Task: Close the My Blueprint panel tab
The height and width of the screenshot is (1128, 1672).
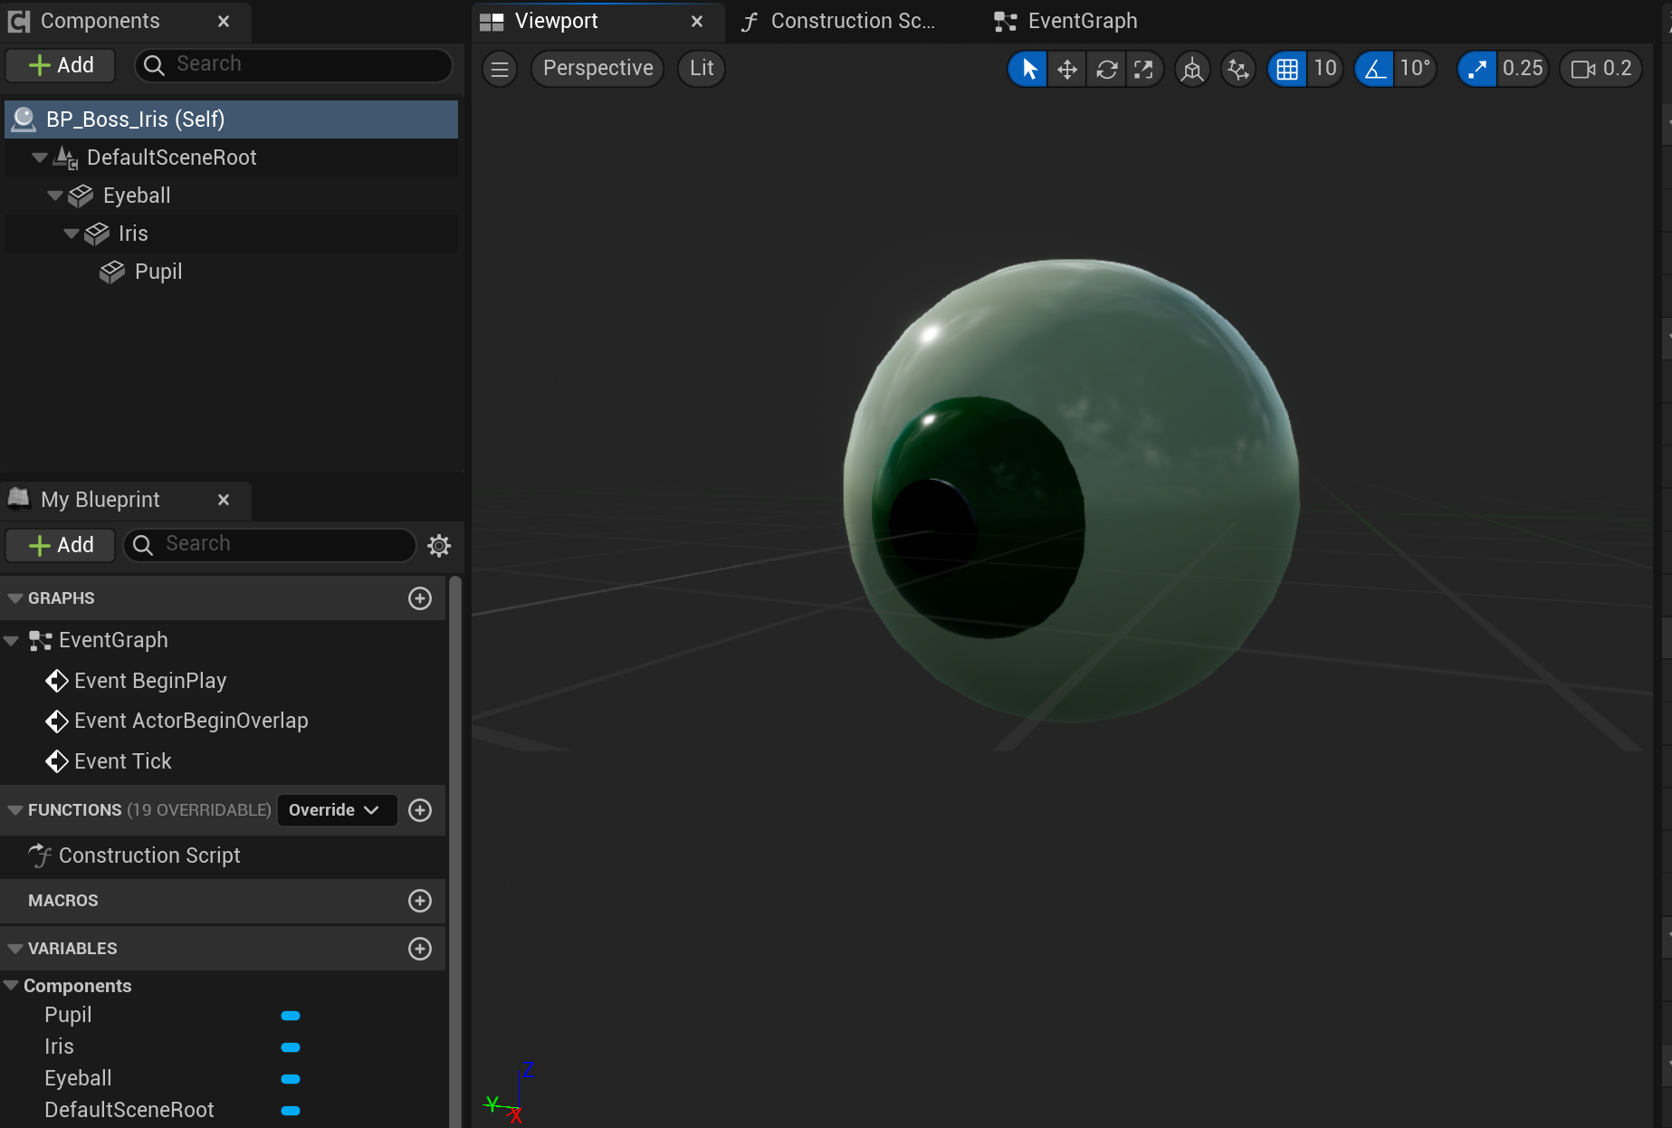Action: [x=224, y=500]
